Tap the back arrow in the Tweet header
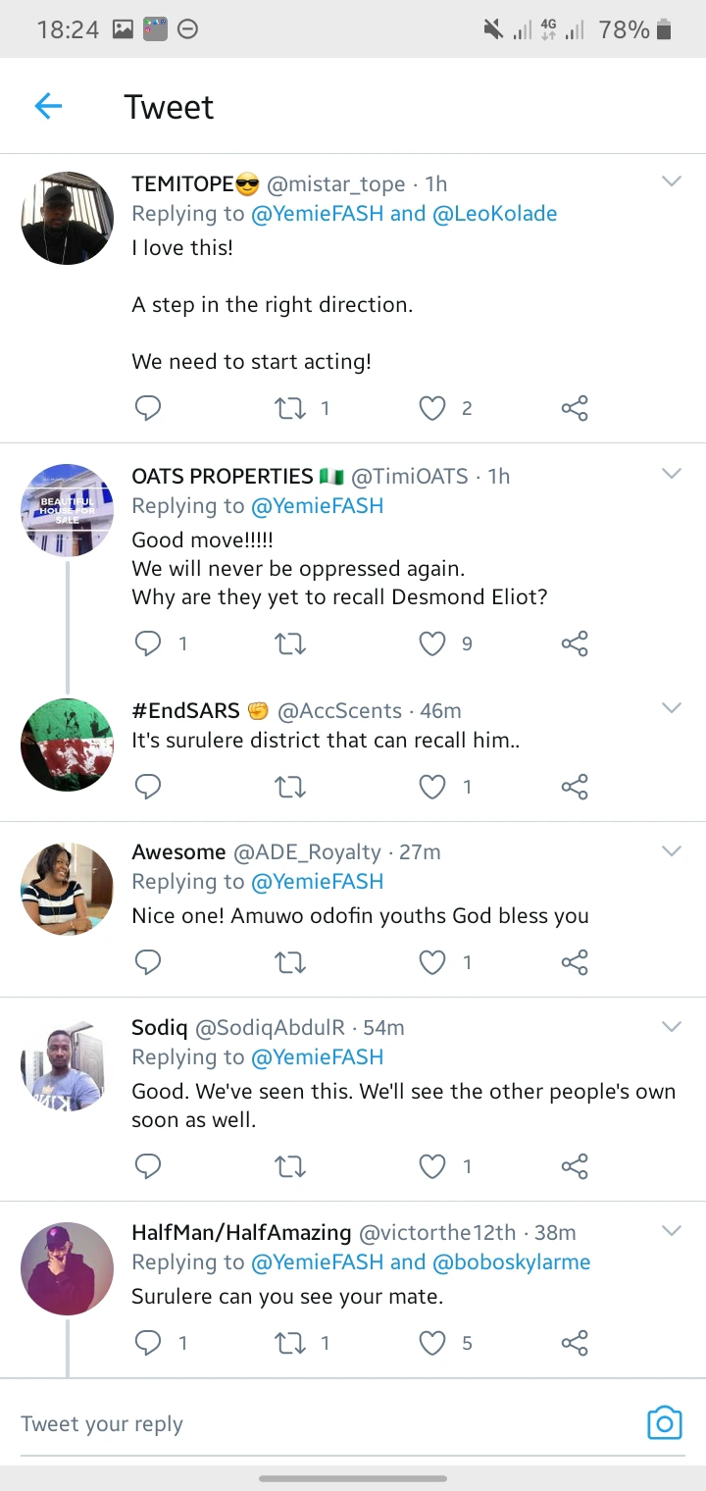This screenshot has height=1491, width=706. click(48, 106)
